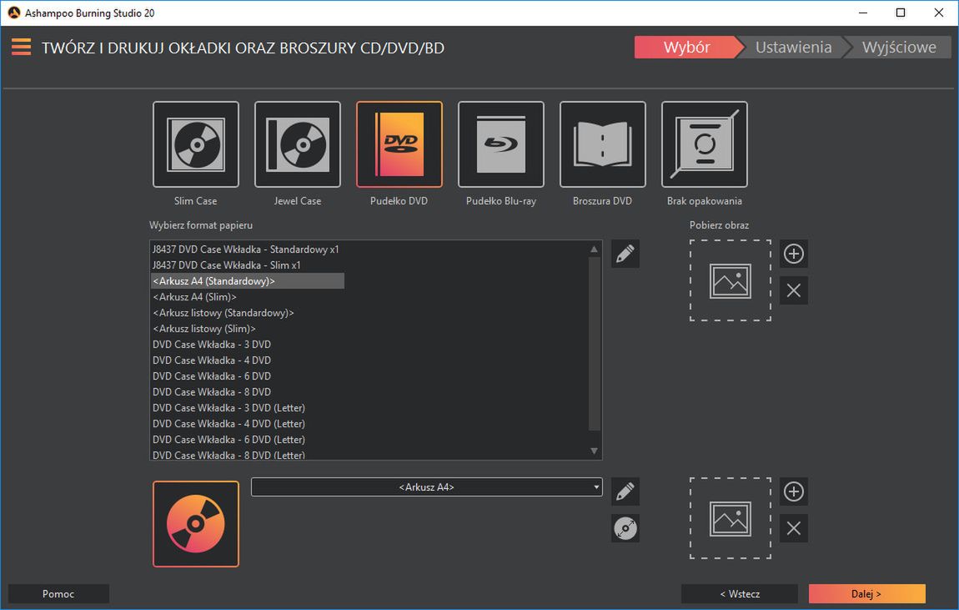Open the Arkusz A4 dropdown
The height and width of the screenshot is (610, 959).
tap(426, 487)
